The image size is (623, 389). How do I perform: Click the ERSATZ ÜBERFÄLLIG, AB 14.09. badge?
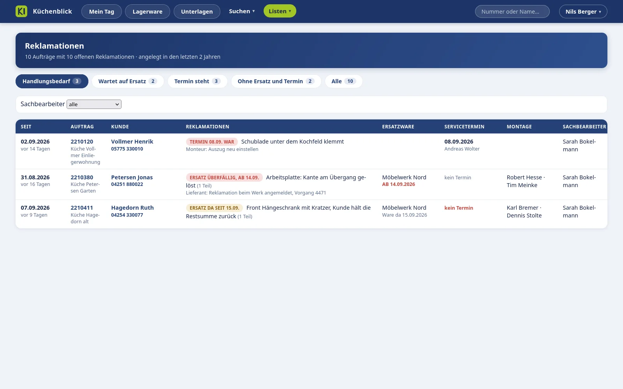[224, 178]
